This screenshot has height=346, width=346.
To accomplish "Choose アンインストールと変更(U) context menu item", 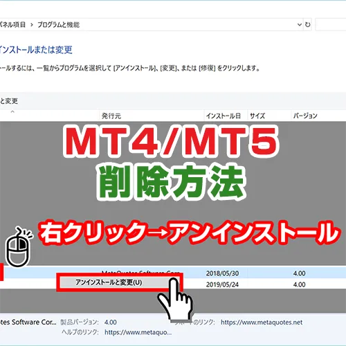I will point(109,282).
